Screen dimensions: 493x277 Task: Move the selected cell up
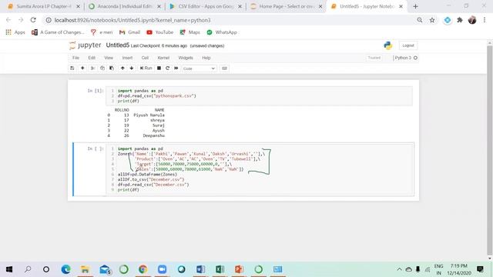[122, 68]
